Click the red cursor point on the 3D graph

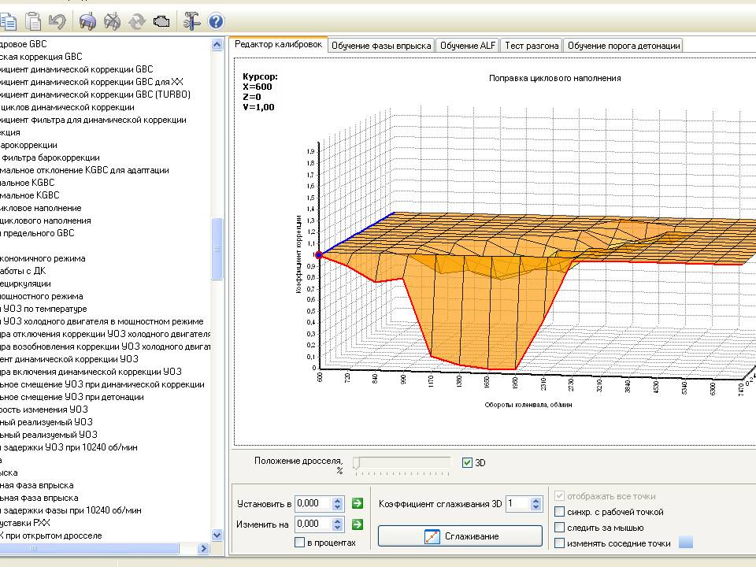pyautogui.click(x=319, y=254)
